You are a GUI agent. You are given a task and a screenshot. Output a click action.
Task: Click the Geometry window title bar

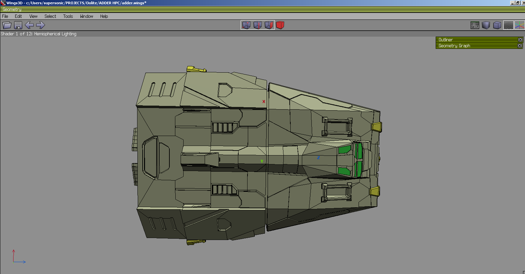[x=262, y=10]
